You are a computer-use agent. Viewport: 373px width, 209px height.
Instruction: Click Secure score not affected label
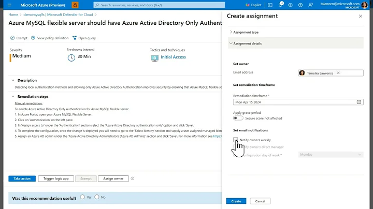coord(264,118)
